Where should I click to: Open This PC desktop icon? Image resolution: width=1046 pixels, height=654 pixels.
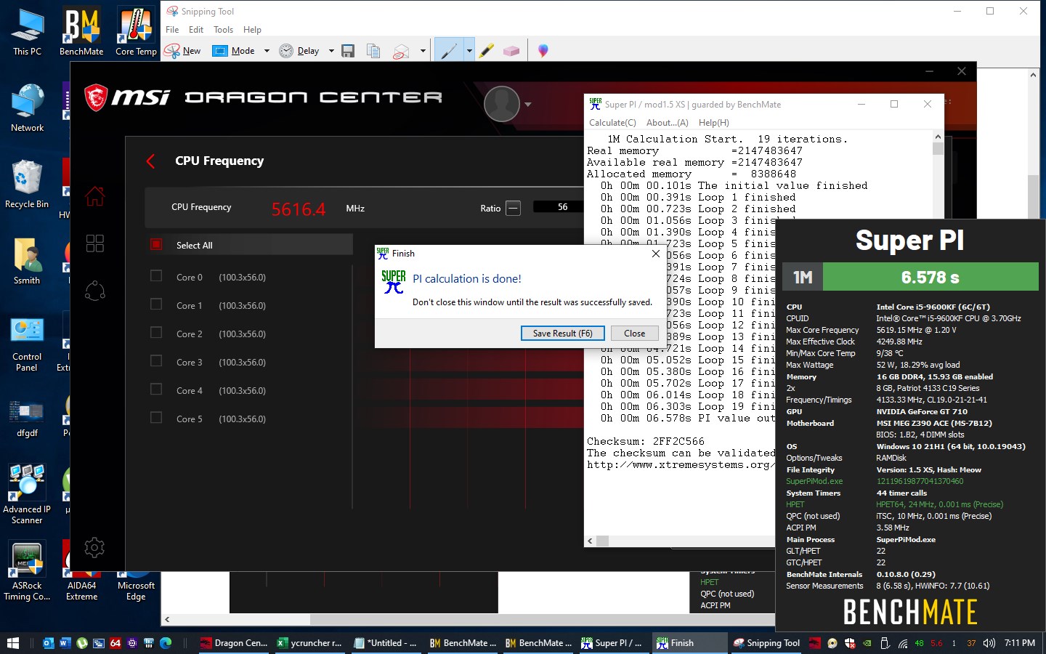tap(28, 32)
